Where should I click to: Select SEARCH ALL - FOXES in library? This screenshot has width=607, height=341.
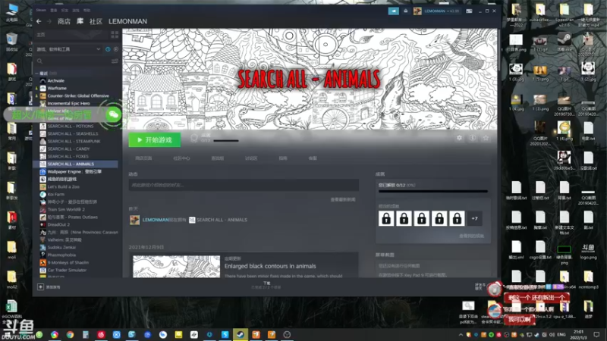(68, 156)
